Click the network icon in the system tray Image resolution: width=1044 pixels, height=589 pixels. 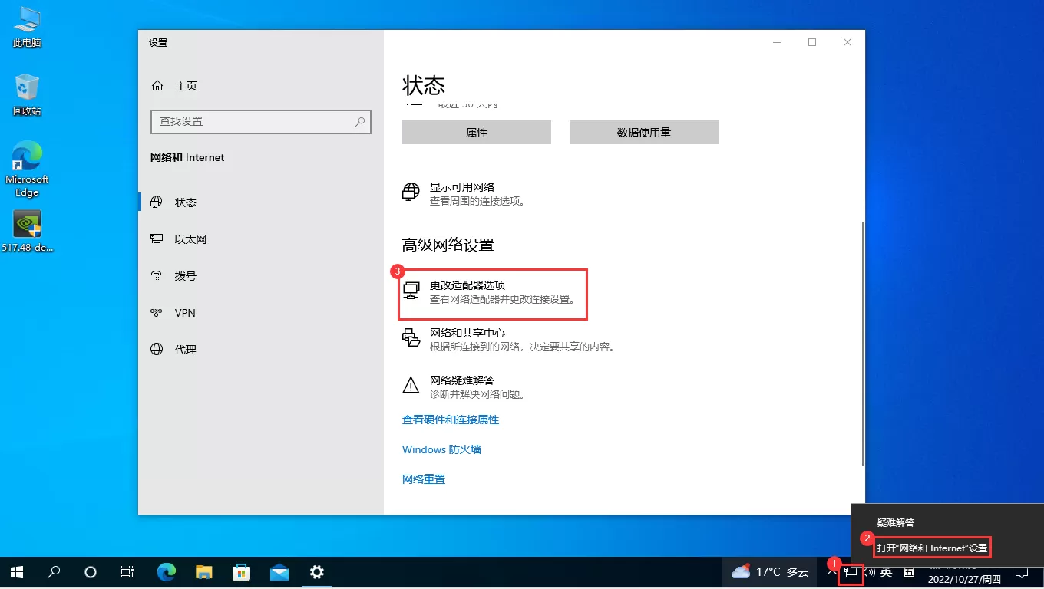[851, 572]
